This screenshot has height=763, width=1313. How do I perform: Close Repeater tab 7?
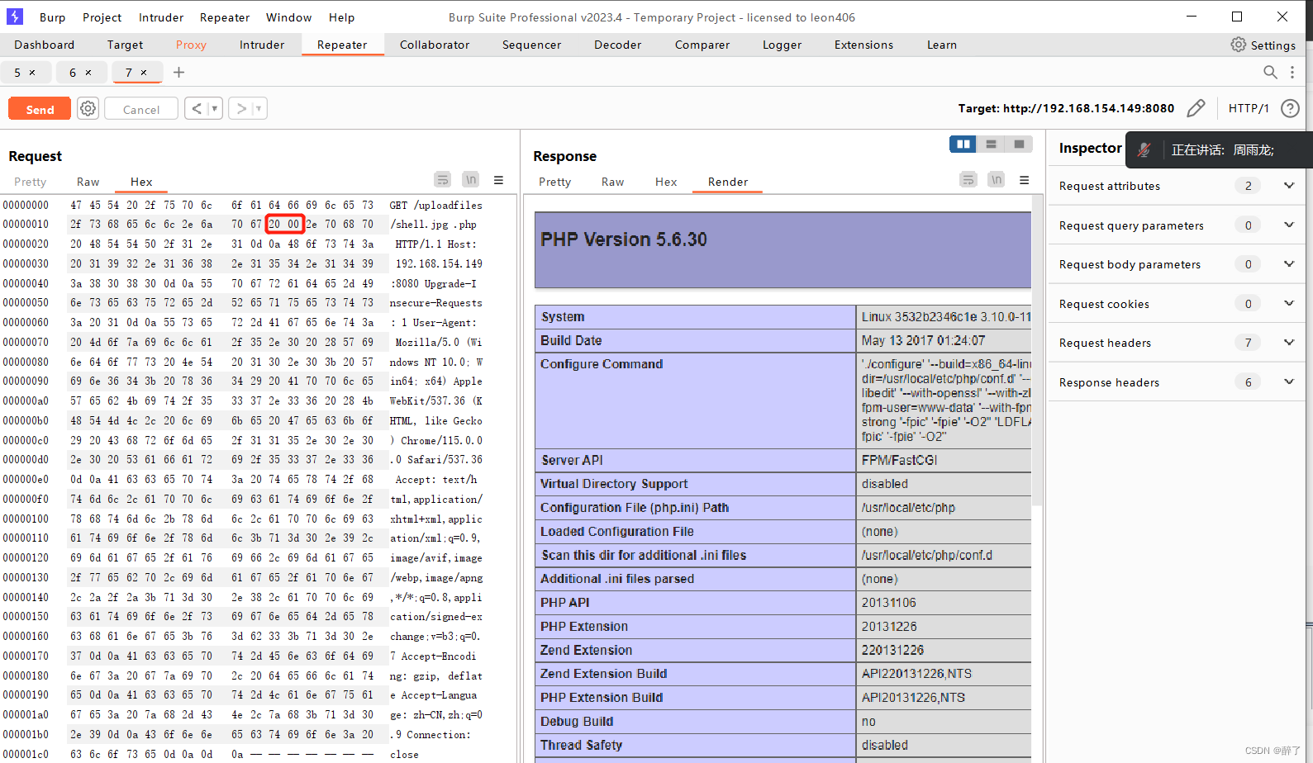pos(144,73)
